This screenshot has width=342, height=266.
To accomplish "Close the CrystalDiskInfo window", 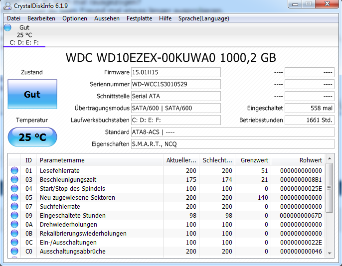I will [x=327, y=4].
